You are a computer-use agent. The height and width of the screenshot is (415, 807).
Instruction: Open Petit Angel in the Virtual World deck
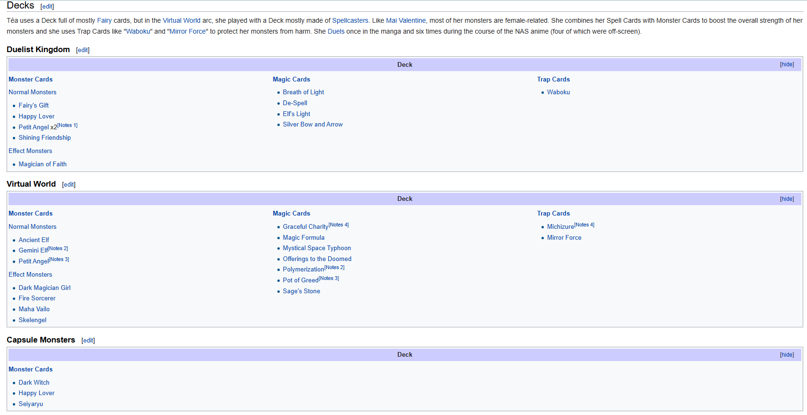pyautogui.click(x=34, y=262)
